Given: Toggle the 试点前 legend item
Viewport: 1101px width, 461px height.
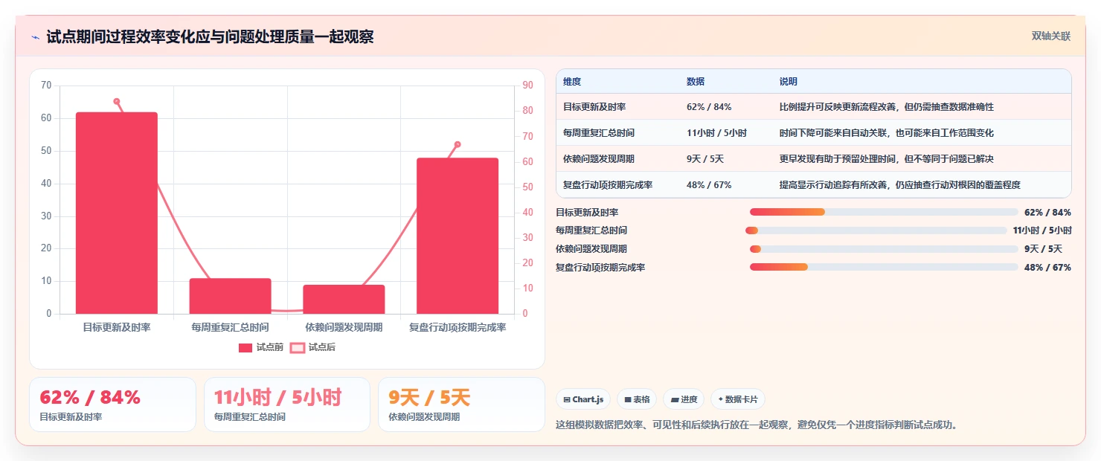Looking at the screenshot, I should point(261,347).
